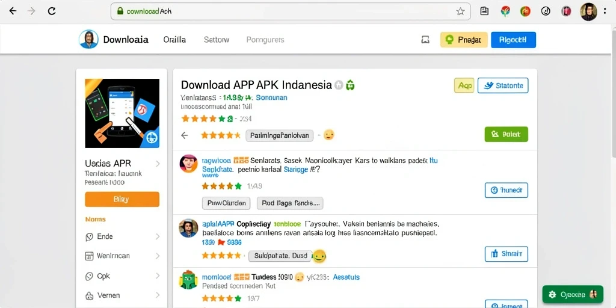The width and height of the screenshot is (616, 308).
Task: Click the screen icon left of Pnagat
Action: pyautogui.click(x=425, y=40)
